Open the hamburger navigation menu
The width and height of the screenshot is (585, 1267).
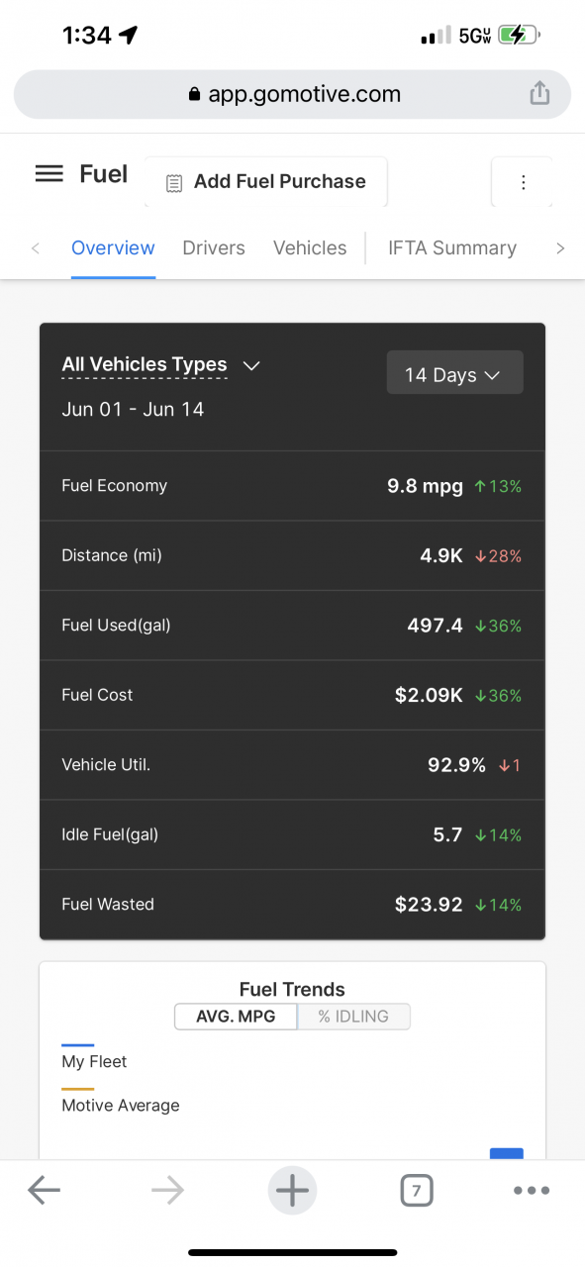pos(49,174)
